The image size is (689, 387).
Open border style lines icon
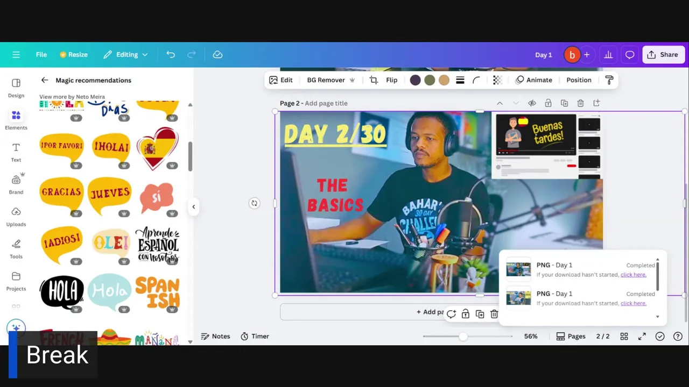[460, 80]
